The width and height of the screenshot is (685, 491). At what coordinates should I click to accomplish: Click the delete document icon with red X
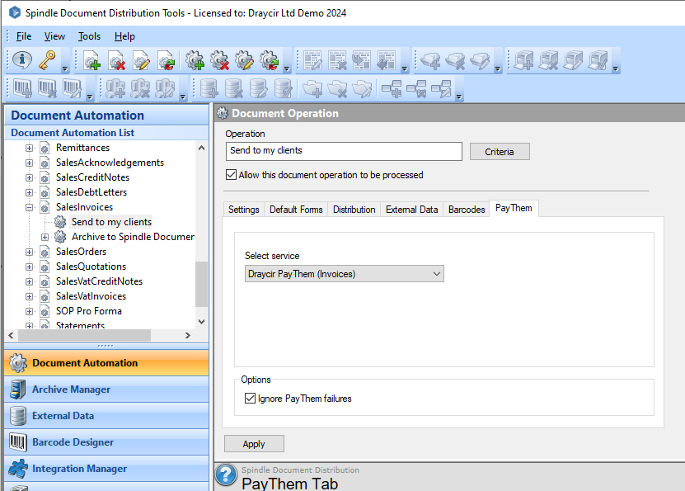(x=117, y=60)
